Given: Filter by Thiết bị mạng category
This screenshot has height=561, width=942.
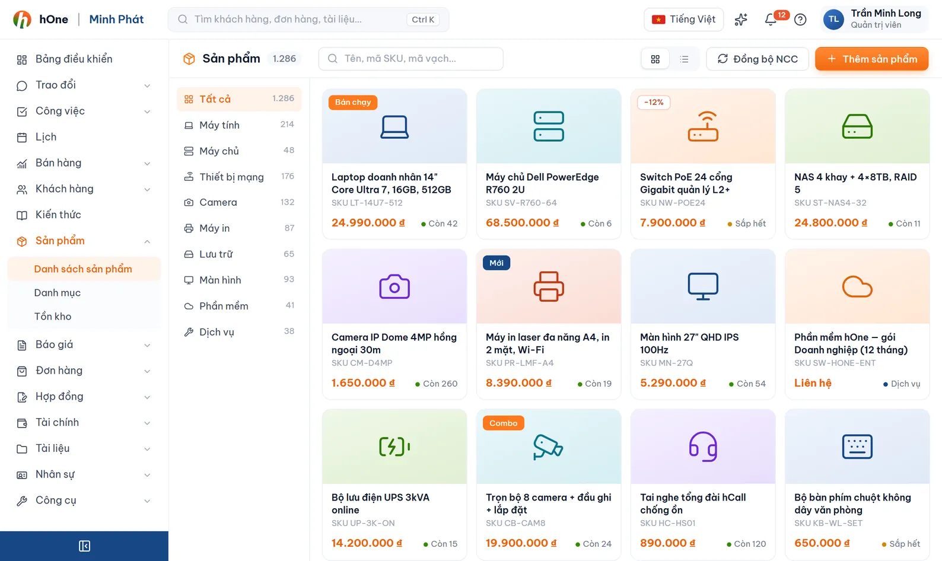Looking at the screenshot, I should coord(239,177).
